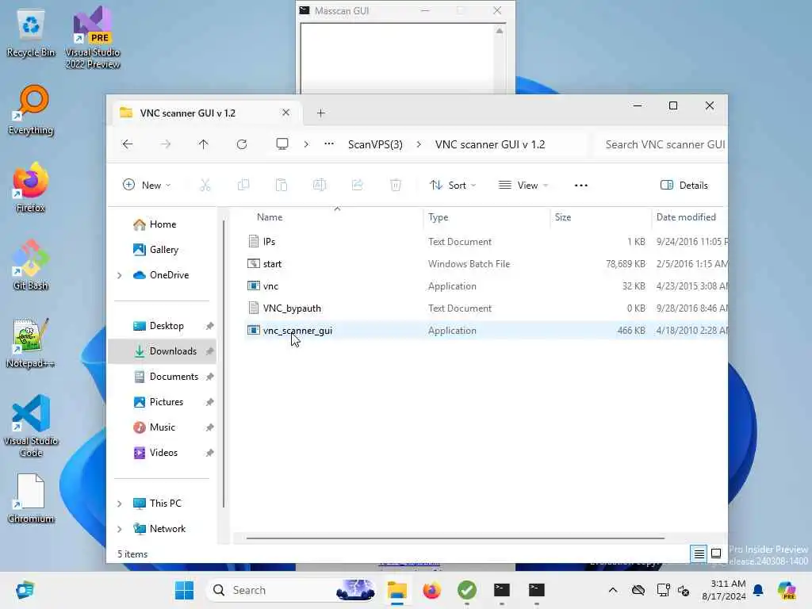The width and height of the screenshot is (812, 609).
Task: Launch the Everything search desktop shortcut
Action: (x=31, y=110)
